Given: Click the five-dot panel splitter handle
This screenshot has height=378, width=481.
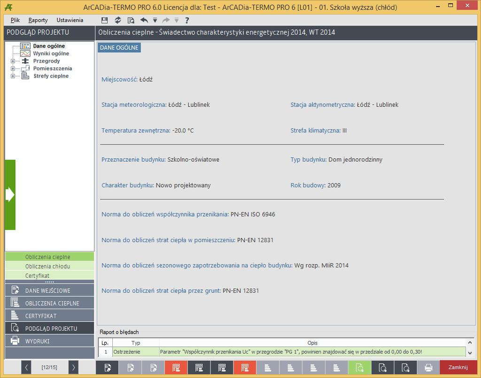Looking at the screenshot, I should point(49,282).
